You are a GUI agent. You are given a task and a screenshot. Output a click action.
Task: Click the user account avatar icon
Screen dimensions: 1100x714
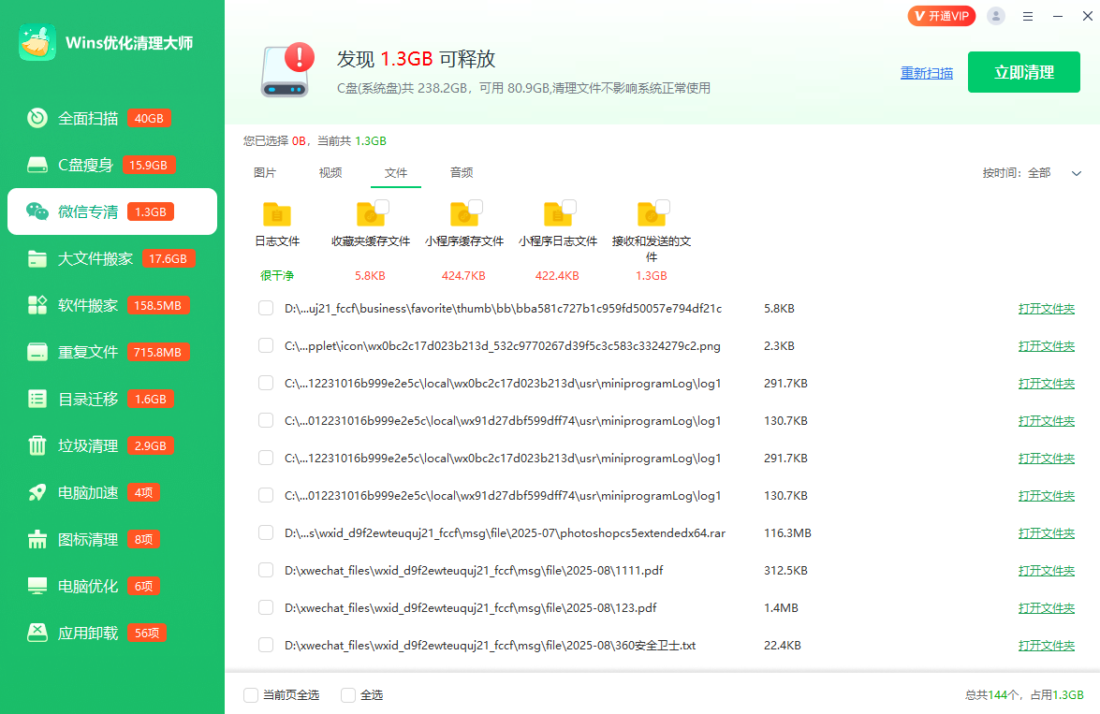(x=996, y=16)
